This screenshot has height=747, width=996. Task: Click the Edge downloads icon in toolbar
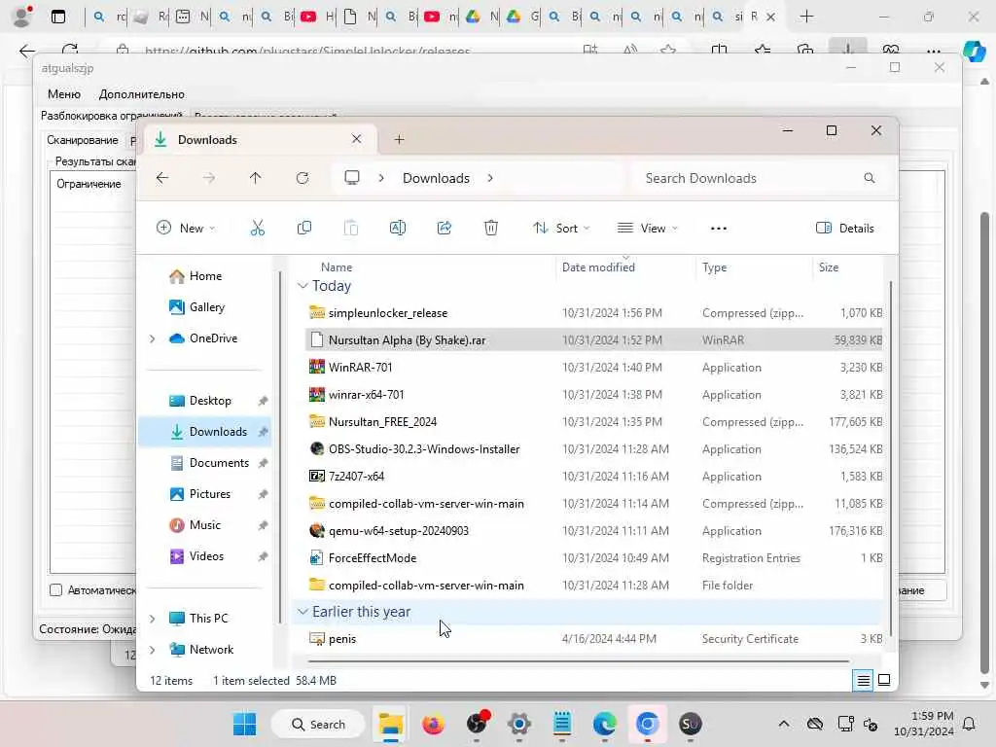847,50
